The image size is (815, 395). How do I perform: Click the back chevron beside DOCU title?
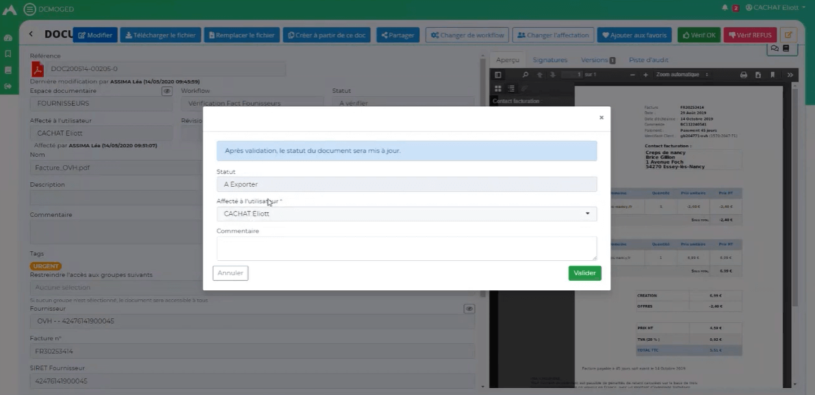point(31,34)
